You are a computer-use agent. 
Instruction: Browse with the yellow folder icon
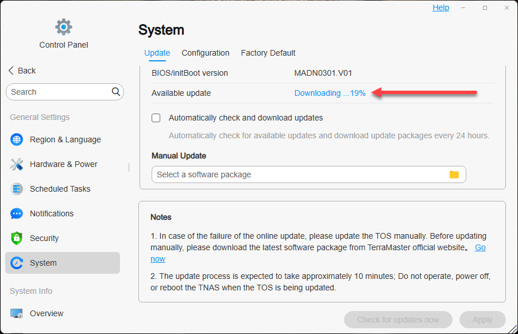[x=454, y=174]
